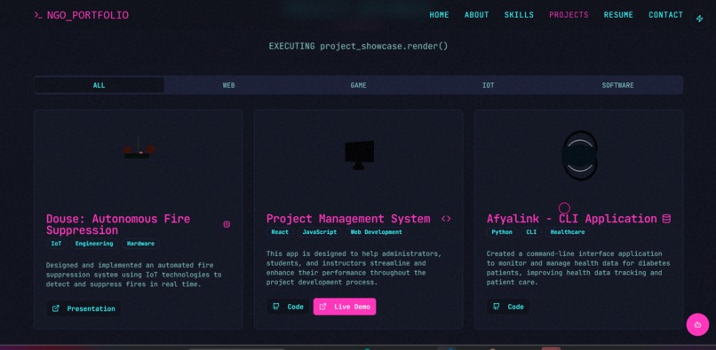716x350 pixels.
Task: Click the CLI tag
Action: click(531, 232)
